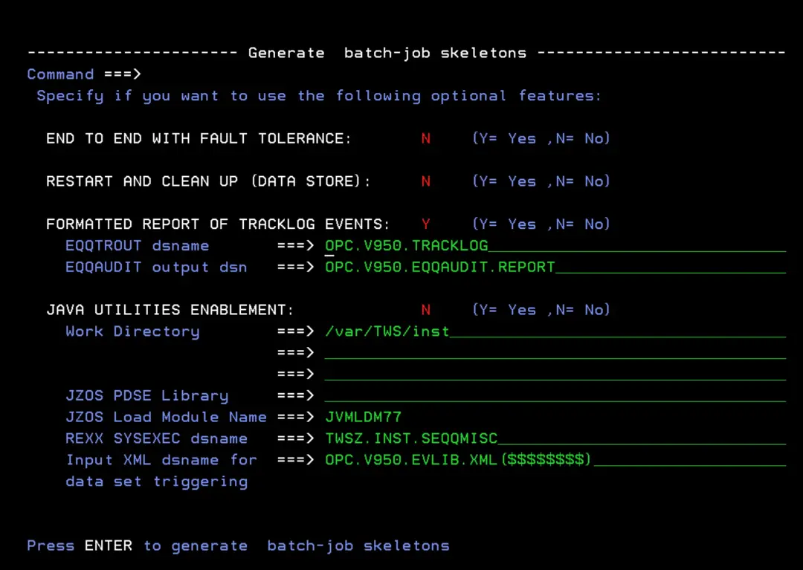The height and width of the screenshot is (570, 803).
Task: Toggle Java Utilities Enablement N value
Action: (425, 310)
